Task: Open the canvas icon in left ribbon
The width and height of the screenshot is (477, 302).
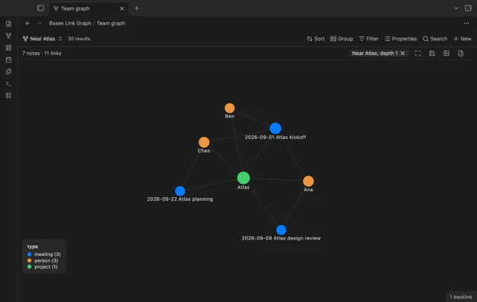Action: tap(8, 48)
